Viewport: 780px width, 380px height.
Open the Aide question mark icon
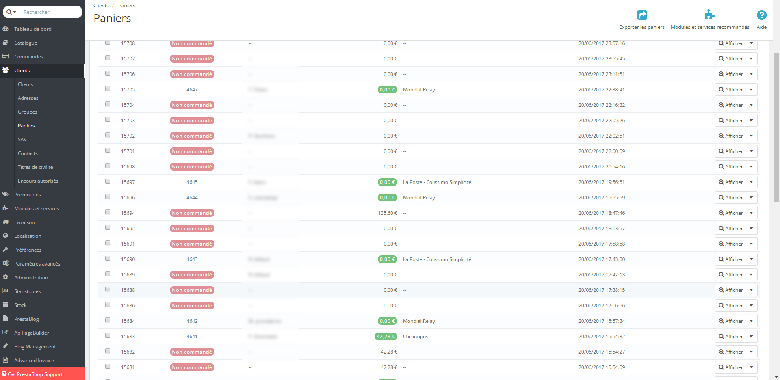pos(762,15)
